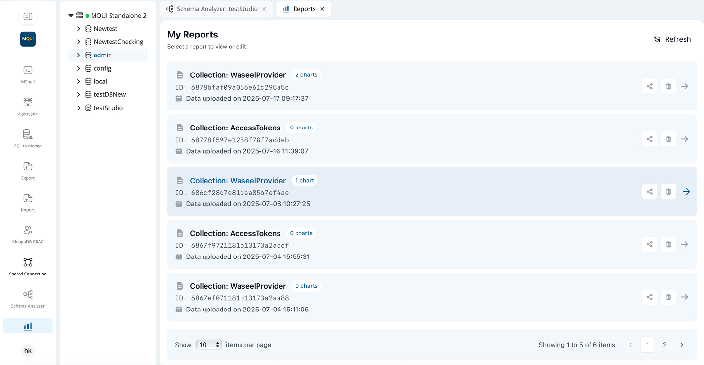704x365 pixels.
Task: Open the Shared Connection panel
Action: [x=28, y=266]
